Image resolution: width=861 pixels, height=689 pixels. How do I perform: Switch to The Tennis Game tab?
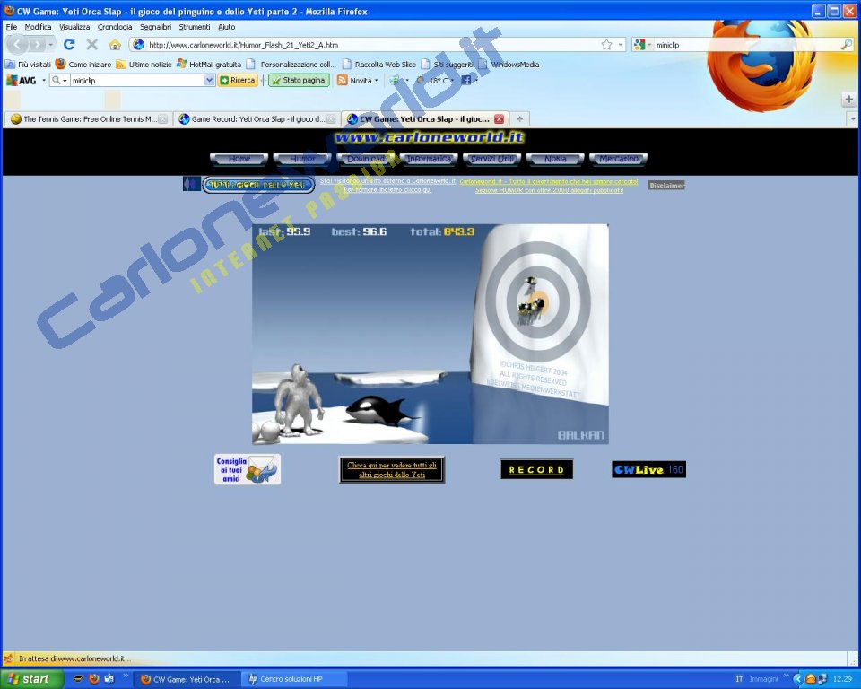(89, 118)
